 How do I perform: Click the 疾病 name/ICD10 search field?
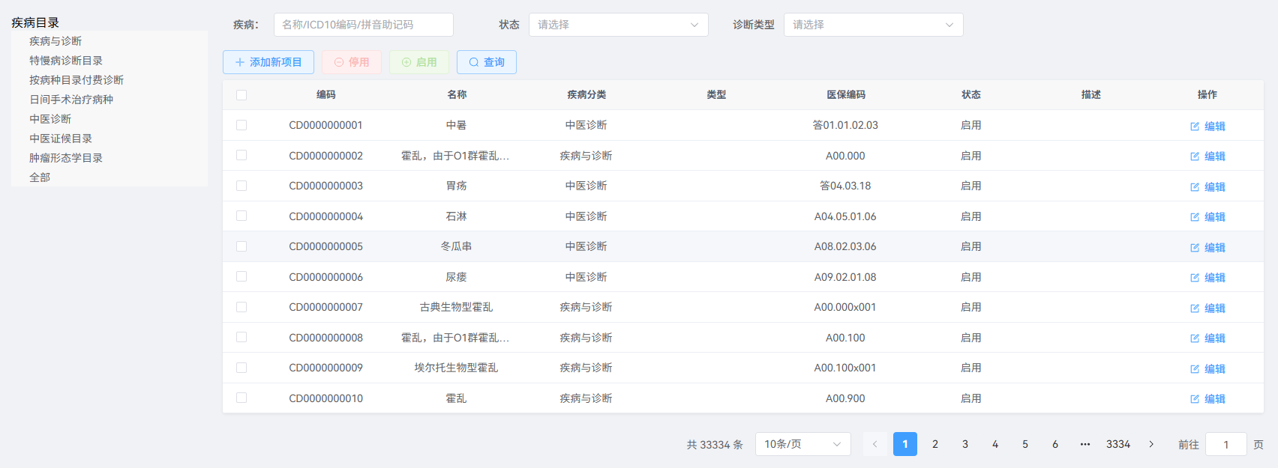point(363,25)
